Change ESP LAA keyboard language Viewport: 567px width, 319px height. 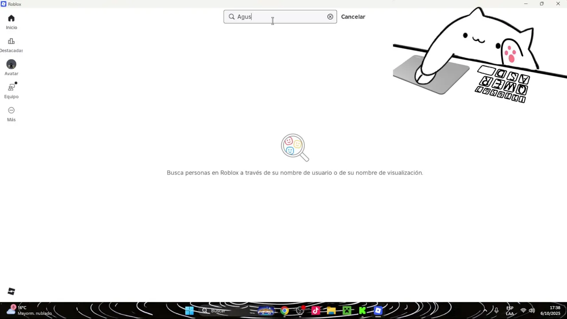pos(510,311)
